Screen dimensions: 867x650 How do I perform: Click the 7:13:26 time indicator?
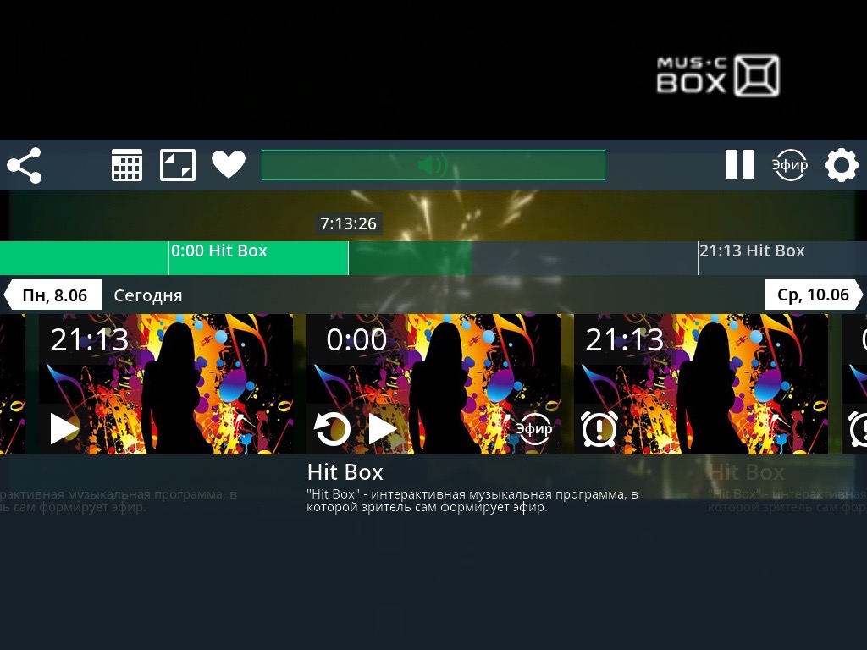click(x=348, y=223)
